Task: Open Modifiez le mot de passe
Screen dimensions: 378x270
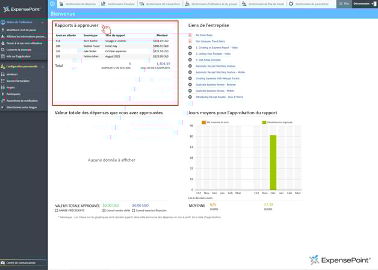Action: click(21, 30)
